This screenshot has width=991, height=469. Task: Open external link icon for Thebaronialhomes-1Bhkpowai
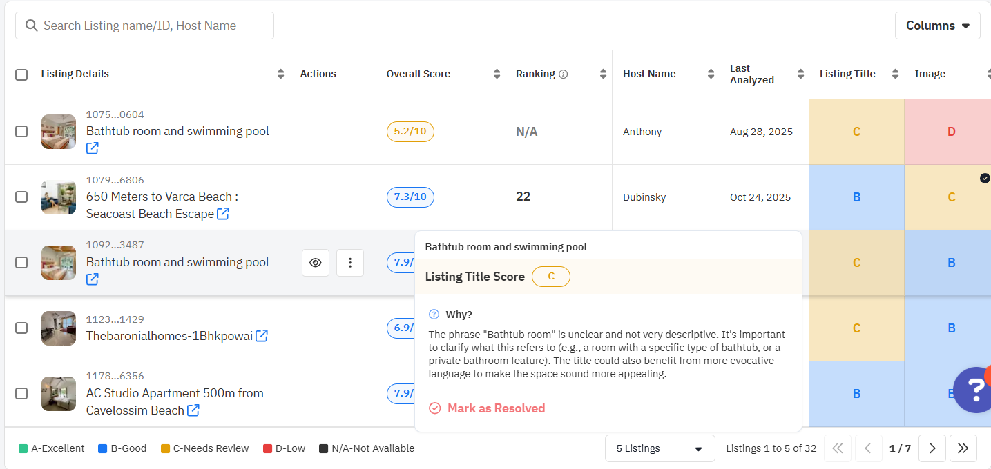pos(262,336)
